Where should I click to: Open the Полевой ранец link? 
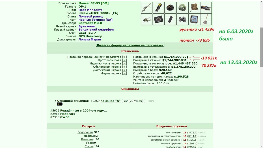[x=90, y=16]
